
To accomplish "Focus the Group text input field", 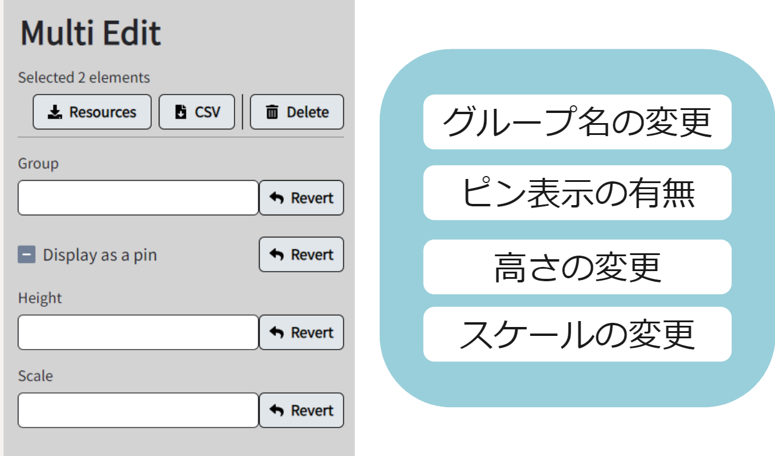I will click(138, 198).
